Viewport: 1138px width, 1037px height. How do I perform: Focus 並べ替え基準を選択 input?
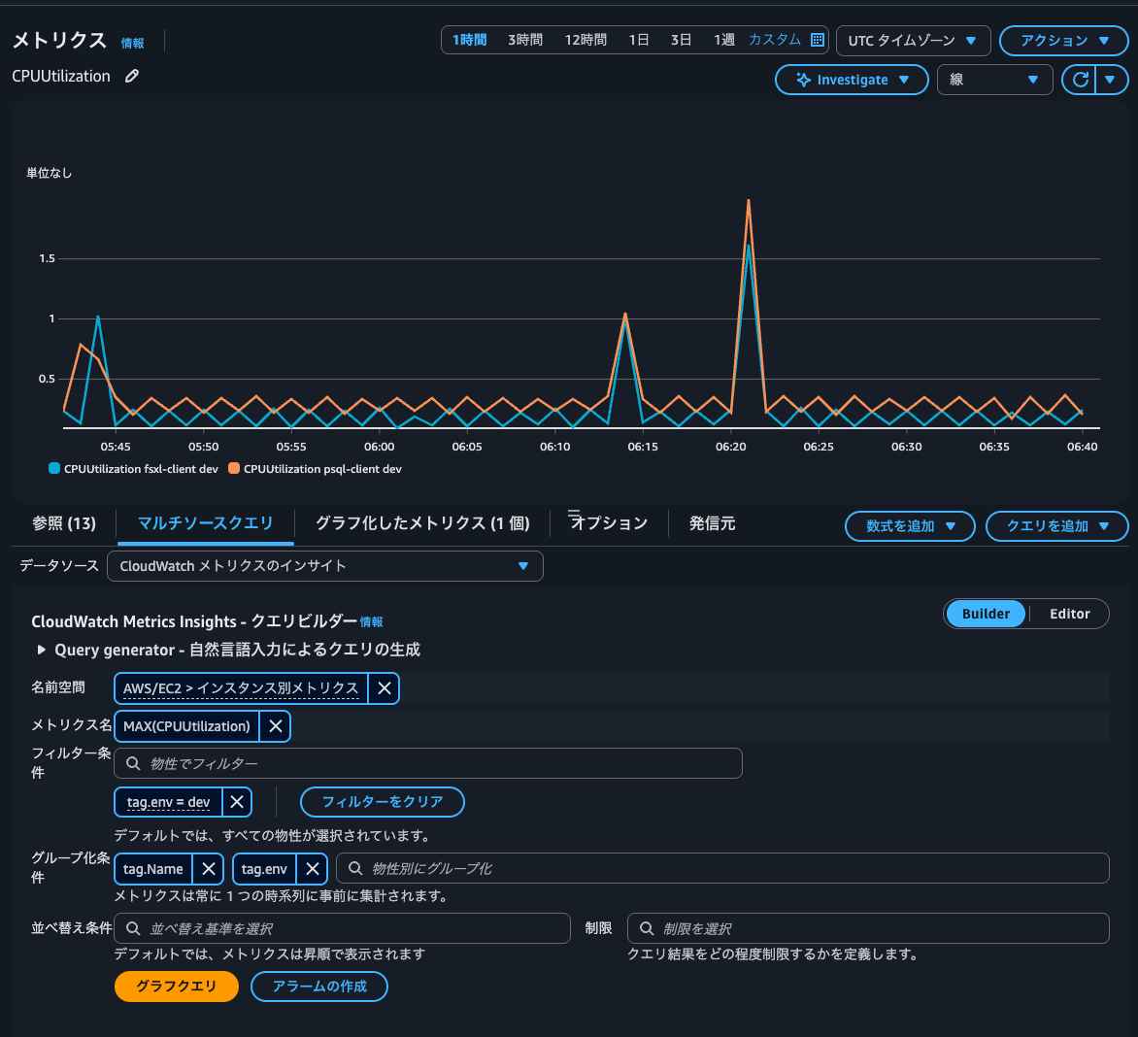[343, 929]
